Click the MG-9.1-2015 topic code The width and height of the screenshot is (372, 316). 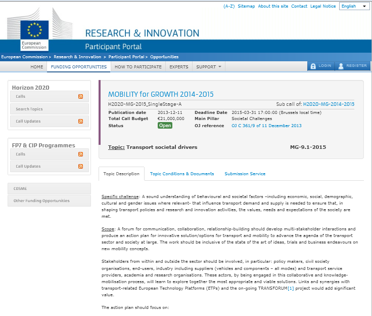pos(308,147)
